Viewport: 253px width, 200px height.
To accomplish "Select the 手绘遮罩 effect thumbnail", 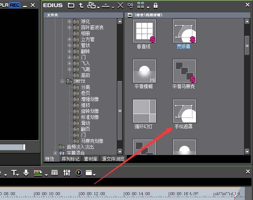I will [x=184, y=111].
